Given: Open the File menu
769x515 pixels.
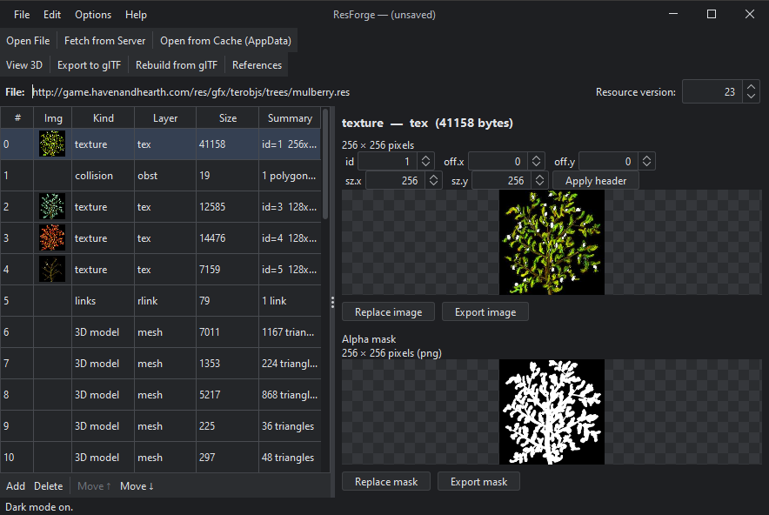Looking at the screenshot, I should coord(22,15).
